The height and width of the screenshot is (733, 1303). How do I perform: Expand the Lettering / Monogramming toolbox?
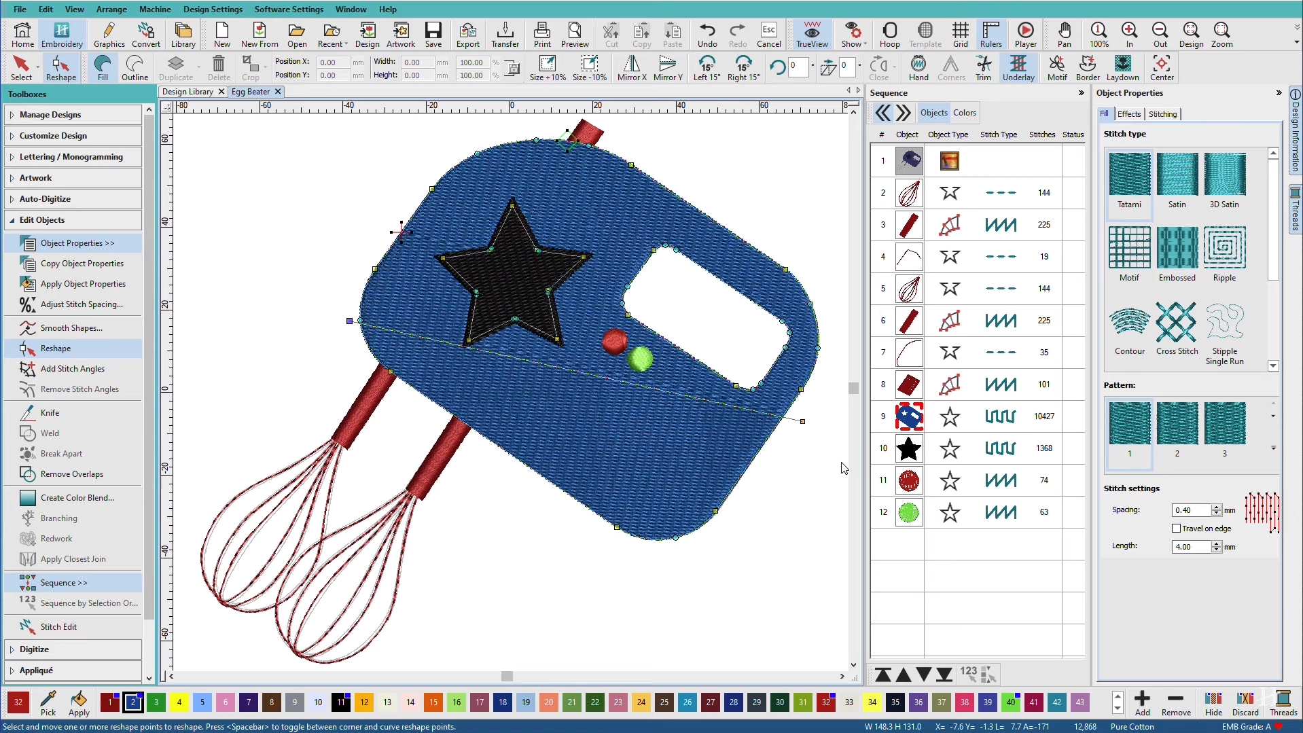pos(71,156)
